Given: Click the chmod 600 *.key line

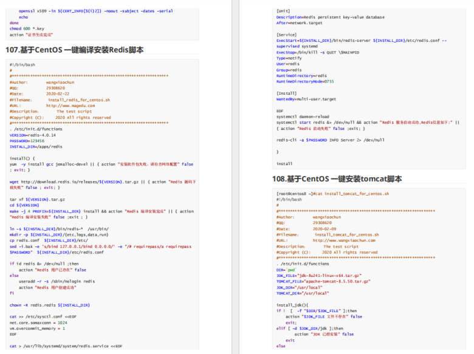Looking at the screenshot, I should click(27, 29).
